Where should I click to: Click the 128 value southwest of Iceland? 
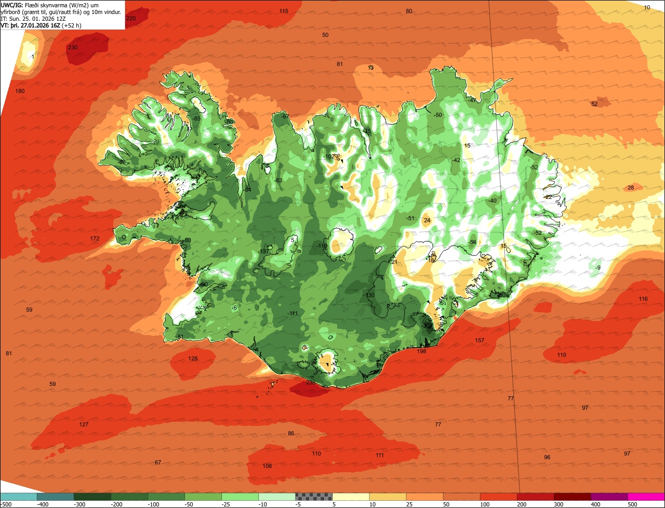click(193, 359)
